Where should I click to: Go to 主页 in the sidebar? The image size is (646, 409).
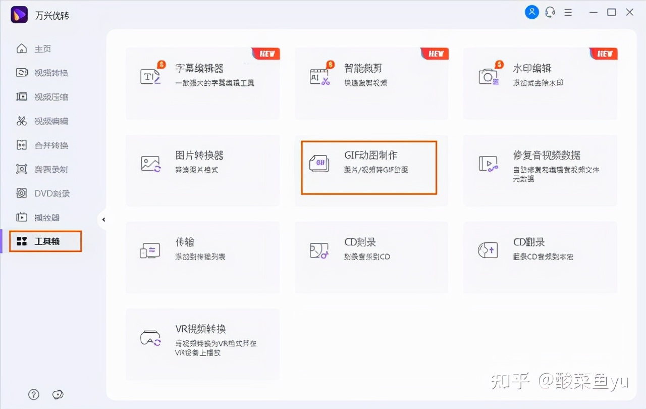pyautogui.click(x=42, y=49)
